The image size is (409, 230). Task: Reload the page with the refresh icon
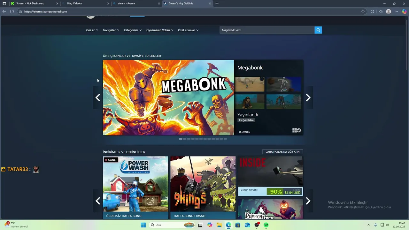tap(12, 11)
